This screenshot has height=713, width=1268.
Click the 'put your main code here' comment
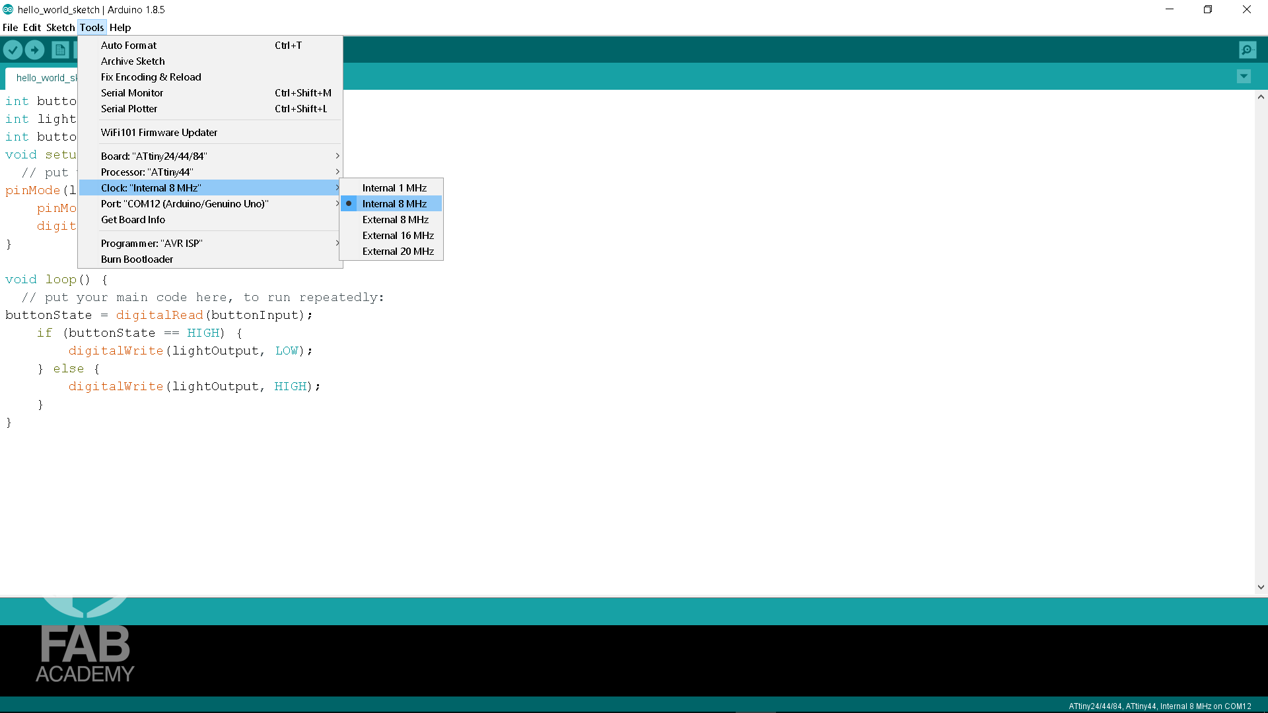pos(202,298)
